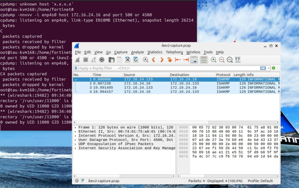299x188 pixels.
Task: Click Profile: Default in the status bar
Action: pyautogui.click(x=260, y=181)
